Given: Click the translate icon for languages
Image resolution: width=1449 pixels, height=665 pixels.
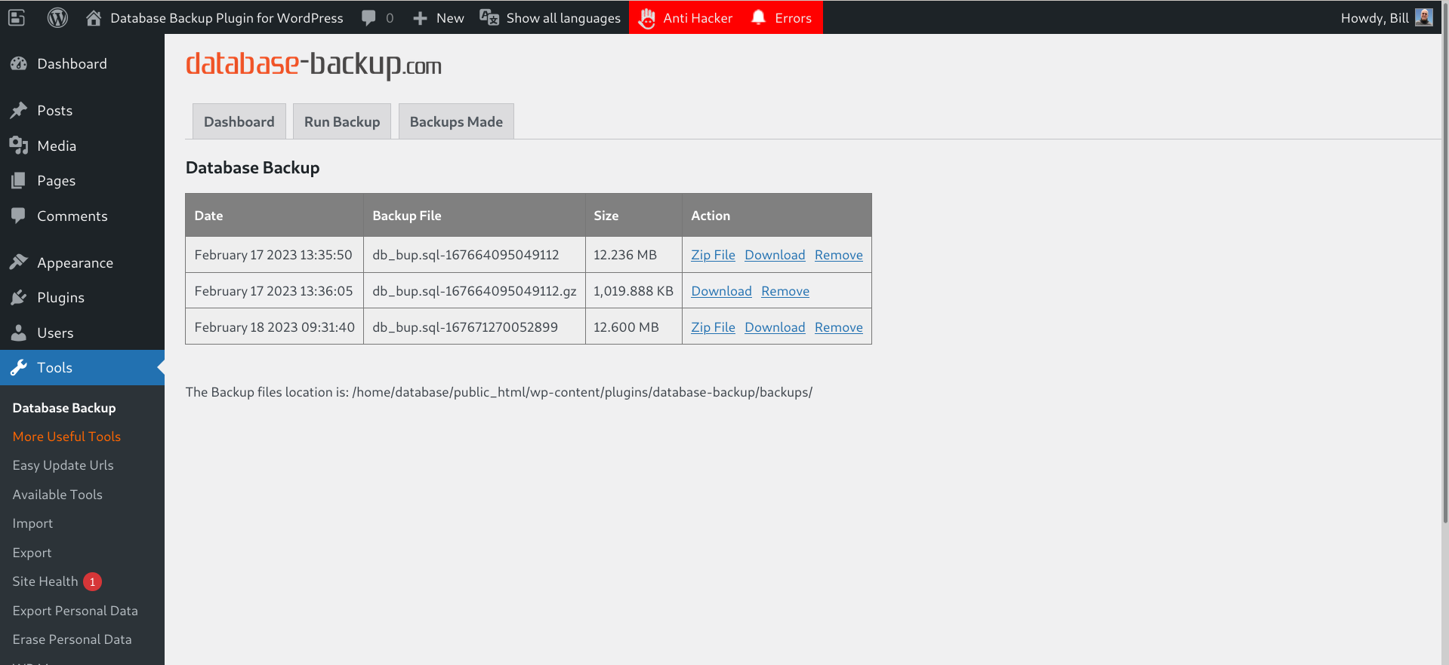Looking at the screenshot, I should click(x=489, y=17).
